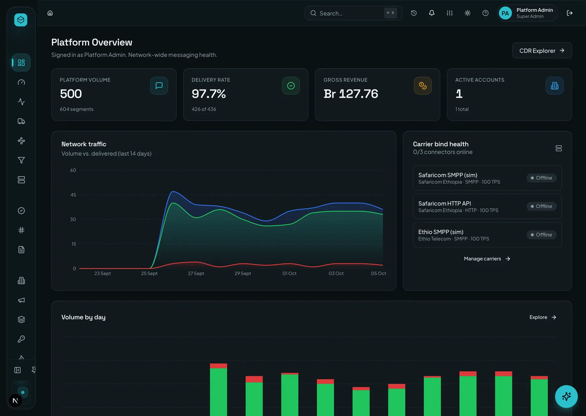
Task: Open the CDR Explorer button
Action: (542, 51)
